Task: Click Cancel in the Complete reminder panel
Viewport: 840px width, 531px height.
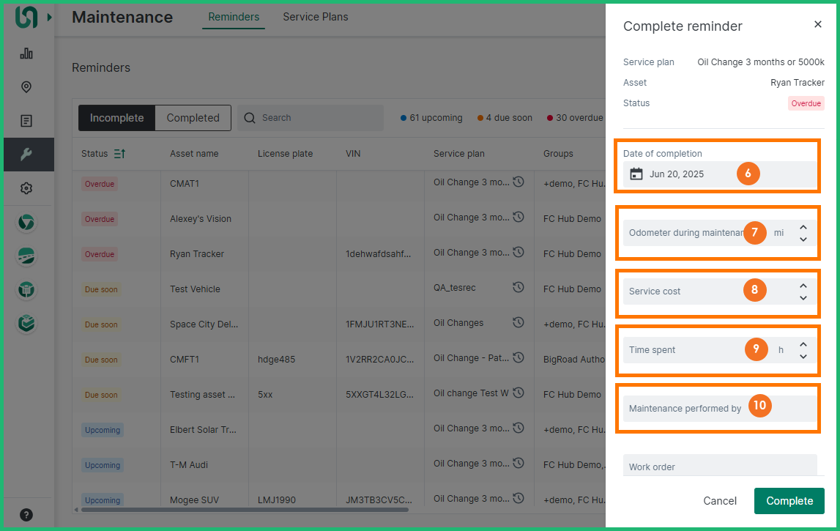Action: [719, 501]
